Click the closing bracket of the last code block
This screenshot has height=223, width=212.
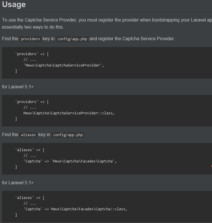pos(16,215)
